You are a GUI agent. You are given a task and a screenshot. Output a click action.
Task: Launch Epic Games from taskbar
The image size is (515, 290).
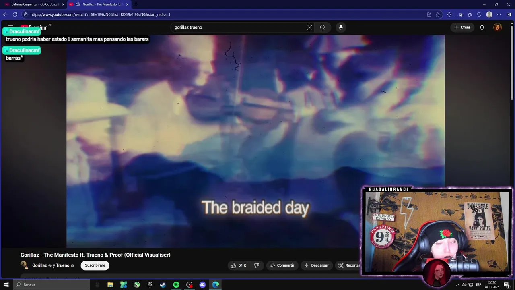(150, 285)
